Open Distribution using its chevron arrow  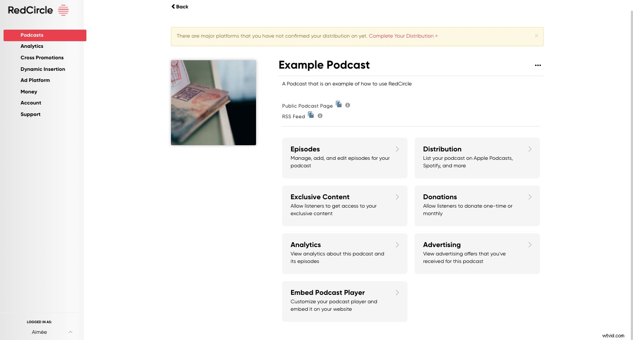pyautogui.click(x=530, y=149)
